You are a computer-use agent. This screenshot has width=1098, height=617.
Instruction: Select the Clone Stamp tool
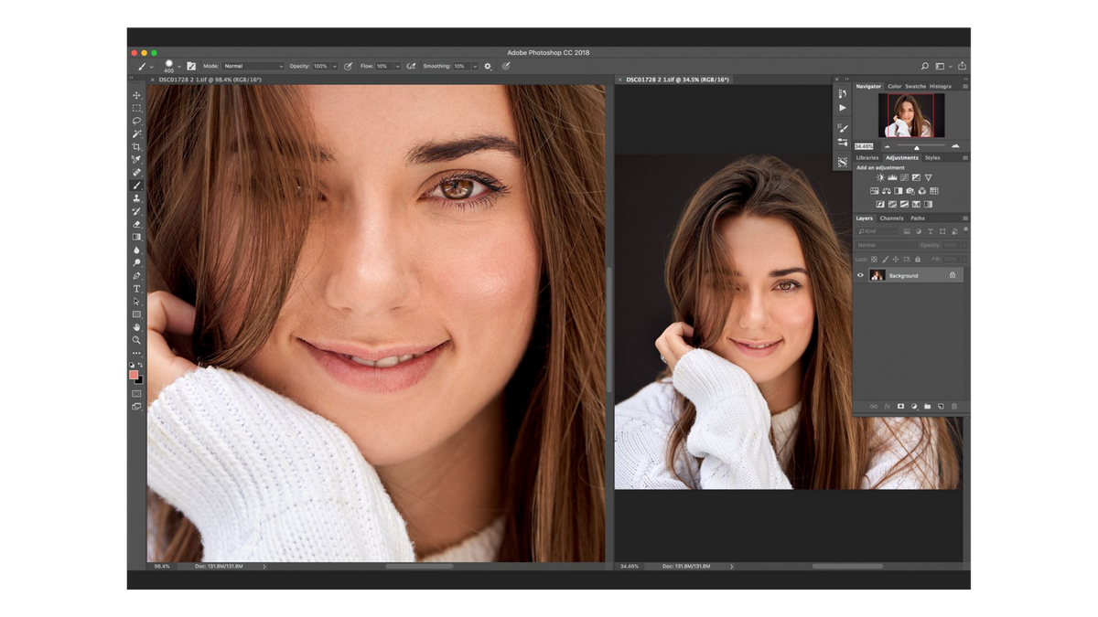(137, 196)
